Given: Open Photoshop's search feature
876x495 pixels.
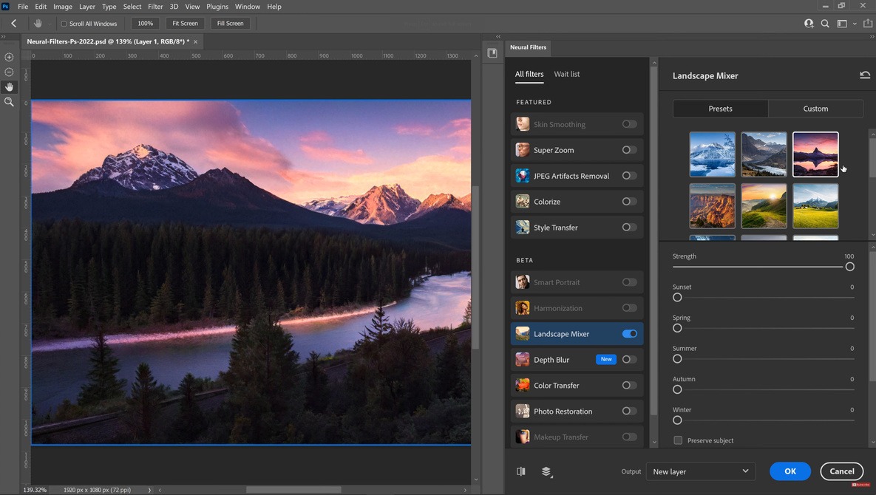Looking at the screenshot, I should click(825, 23).
